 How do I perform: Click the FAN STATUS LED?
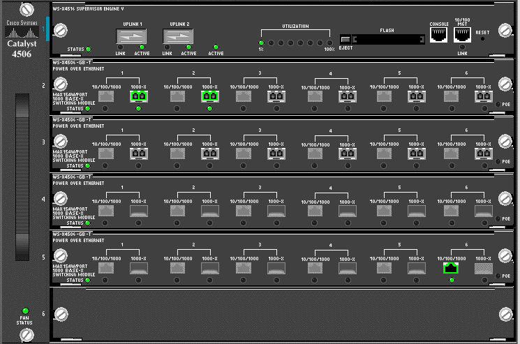(25, 311)
